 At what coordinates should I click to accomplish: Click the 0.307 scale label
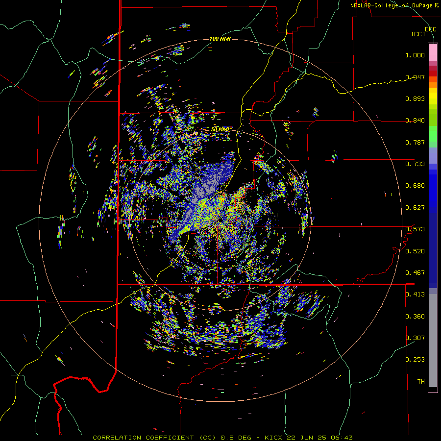pyautogui.click(x=415, y=338)
